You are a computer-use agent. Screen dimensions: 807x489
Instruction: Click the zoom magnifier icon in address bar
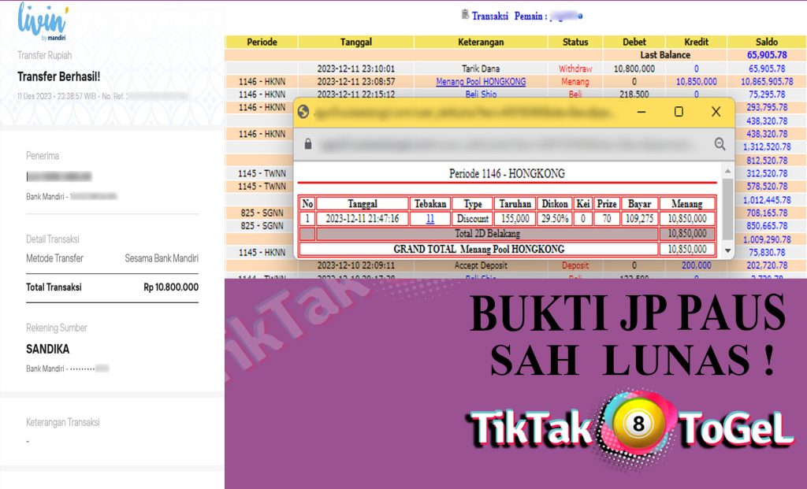(719, 144)
